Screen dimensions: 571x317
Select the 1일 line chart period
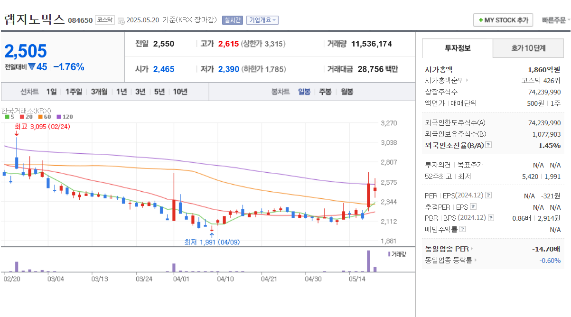(x=51, y=92)
